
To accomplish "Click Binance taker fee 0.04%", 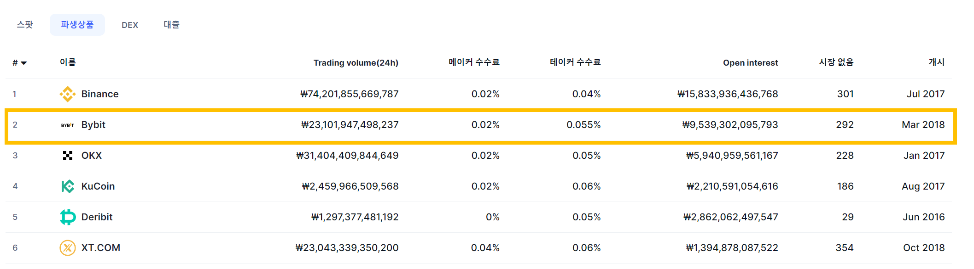I will (x=587, y=94).
